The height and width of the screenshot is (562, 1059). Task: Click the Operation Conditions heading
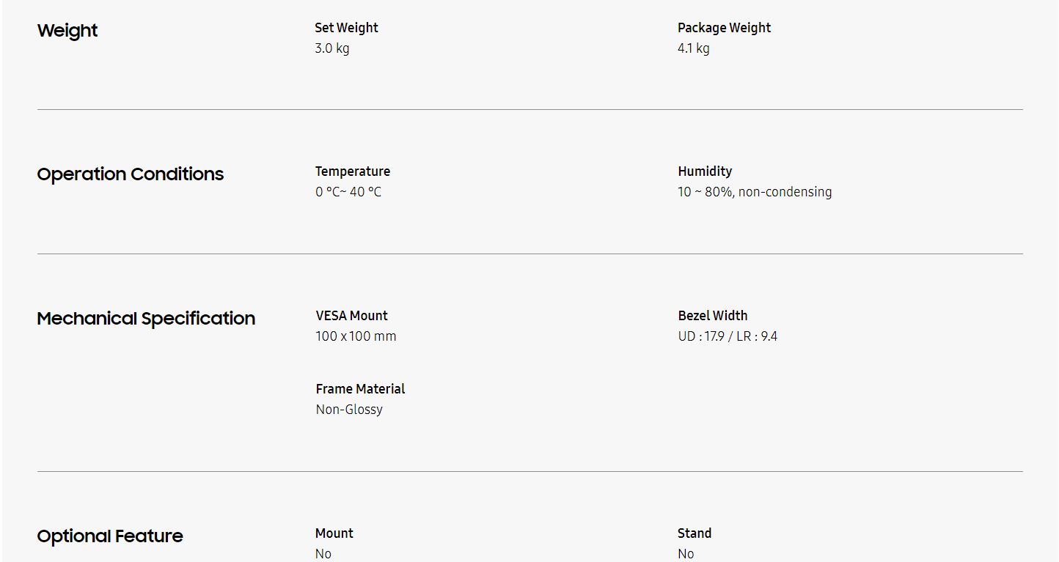tap(131, 174)
